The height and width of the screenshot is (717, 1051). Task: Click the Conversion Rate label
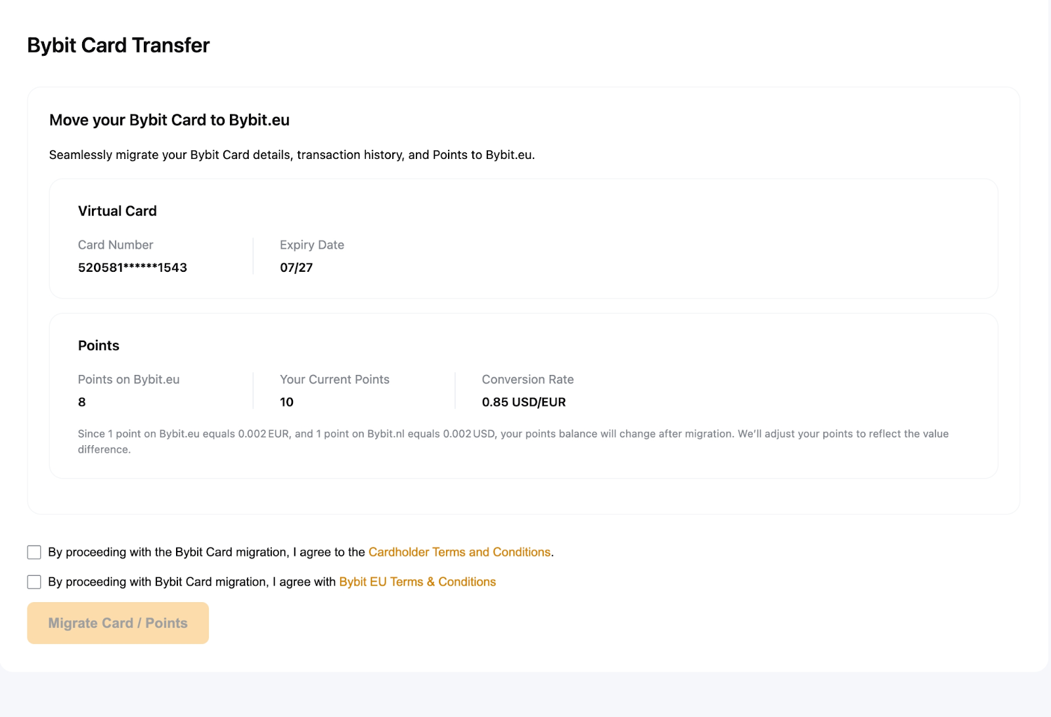527,380
